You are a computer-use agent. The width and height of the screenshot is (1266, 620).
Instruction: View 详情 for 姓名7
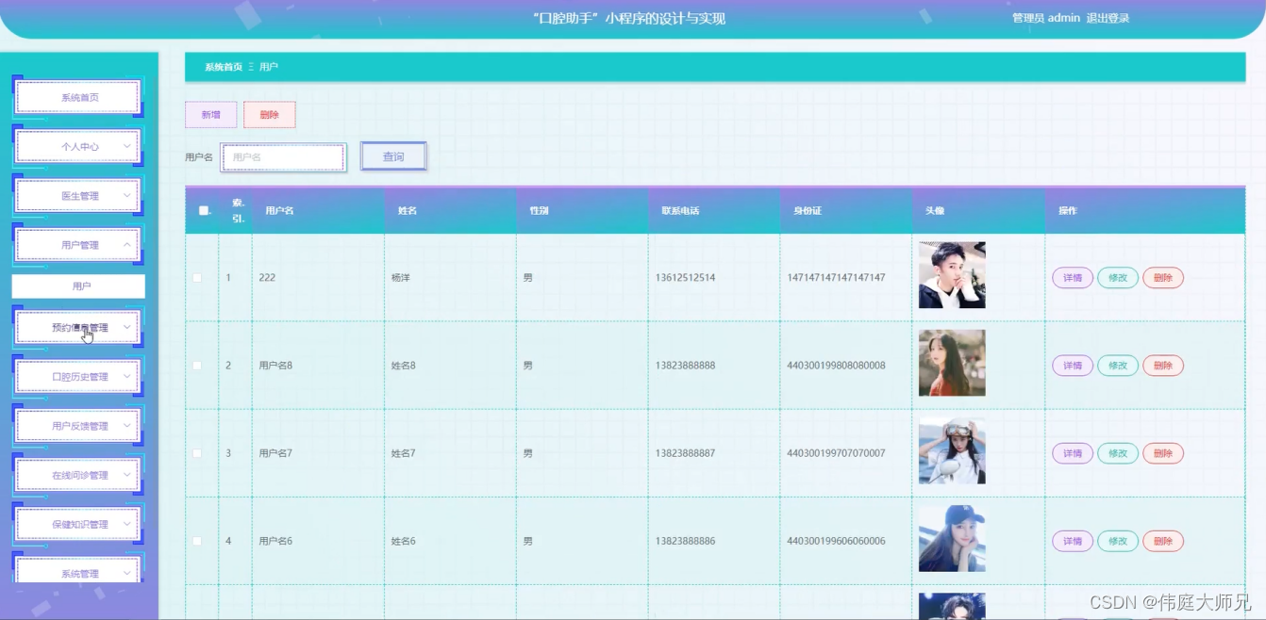click(1073, 453)
